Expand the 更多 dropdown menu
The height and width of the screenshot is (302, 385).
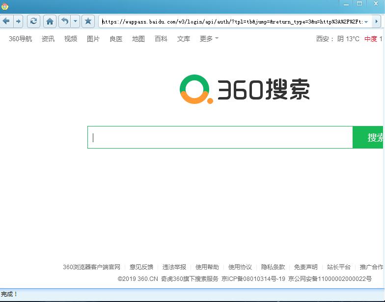(209, 39)
